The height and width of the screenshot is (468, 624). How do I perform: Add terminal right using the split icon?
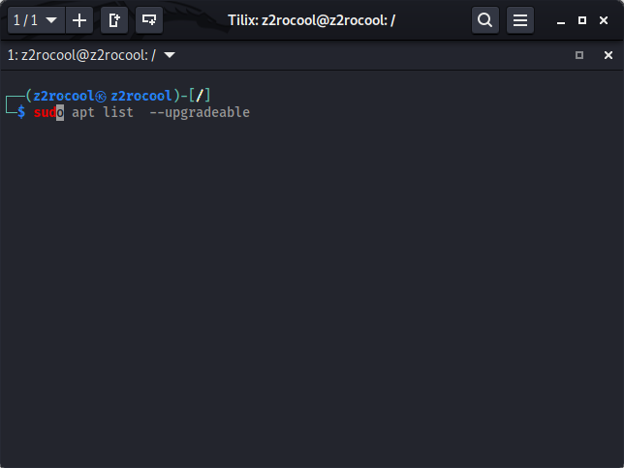tap(114, 20)
